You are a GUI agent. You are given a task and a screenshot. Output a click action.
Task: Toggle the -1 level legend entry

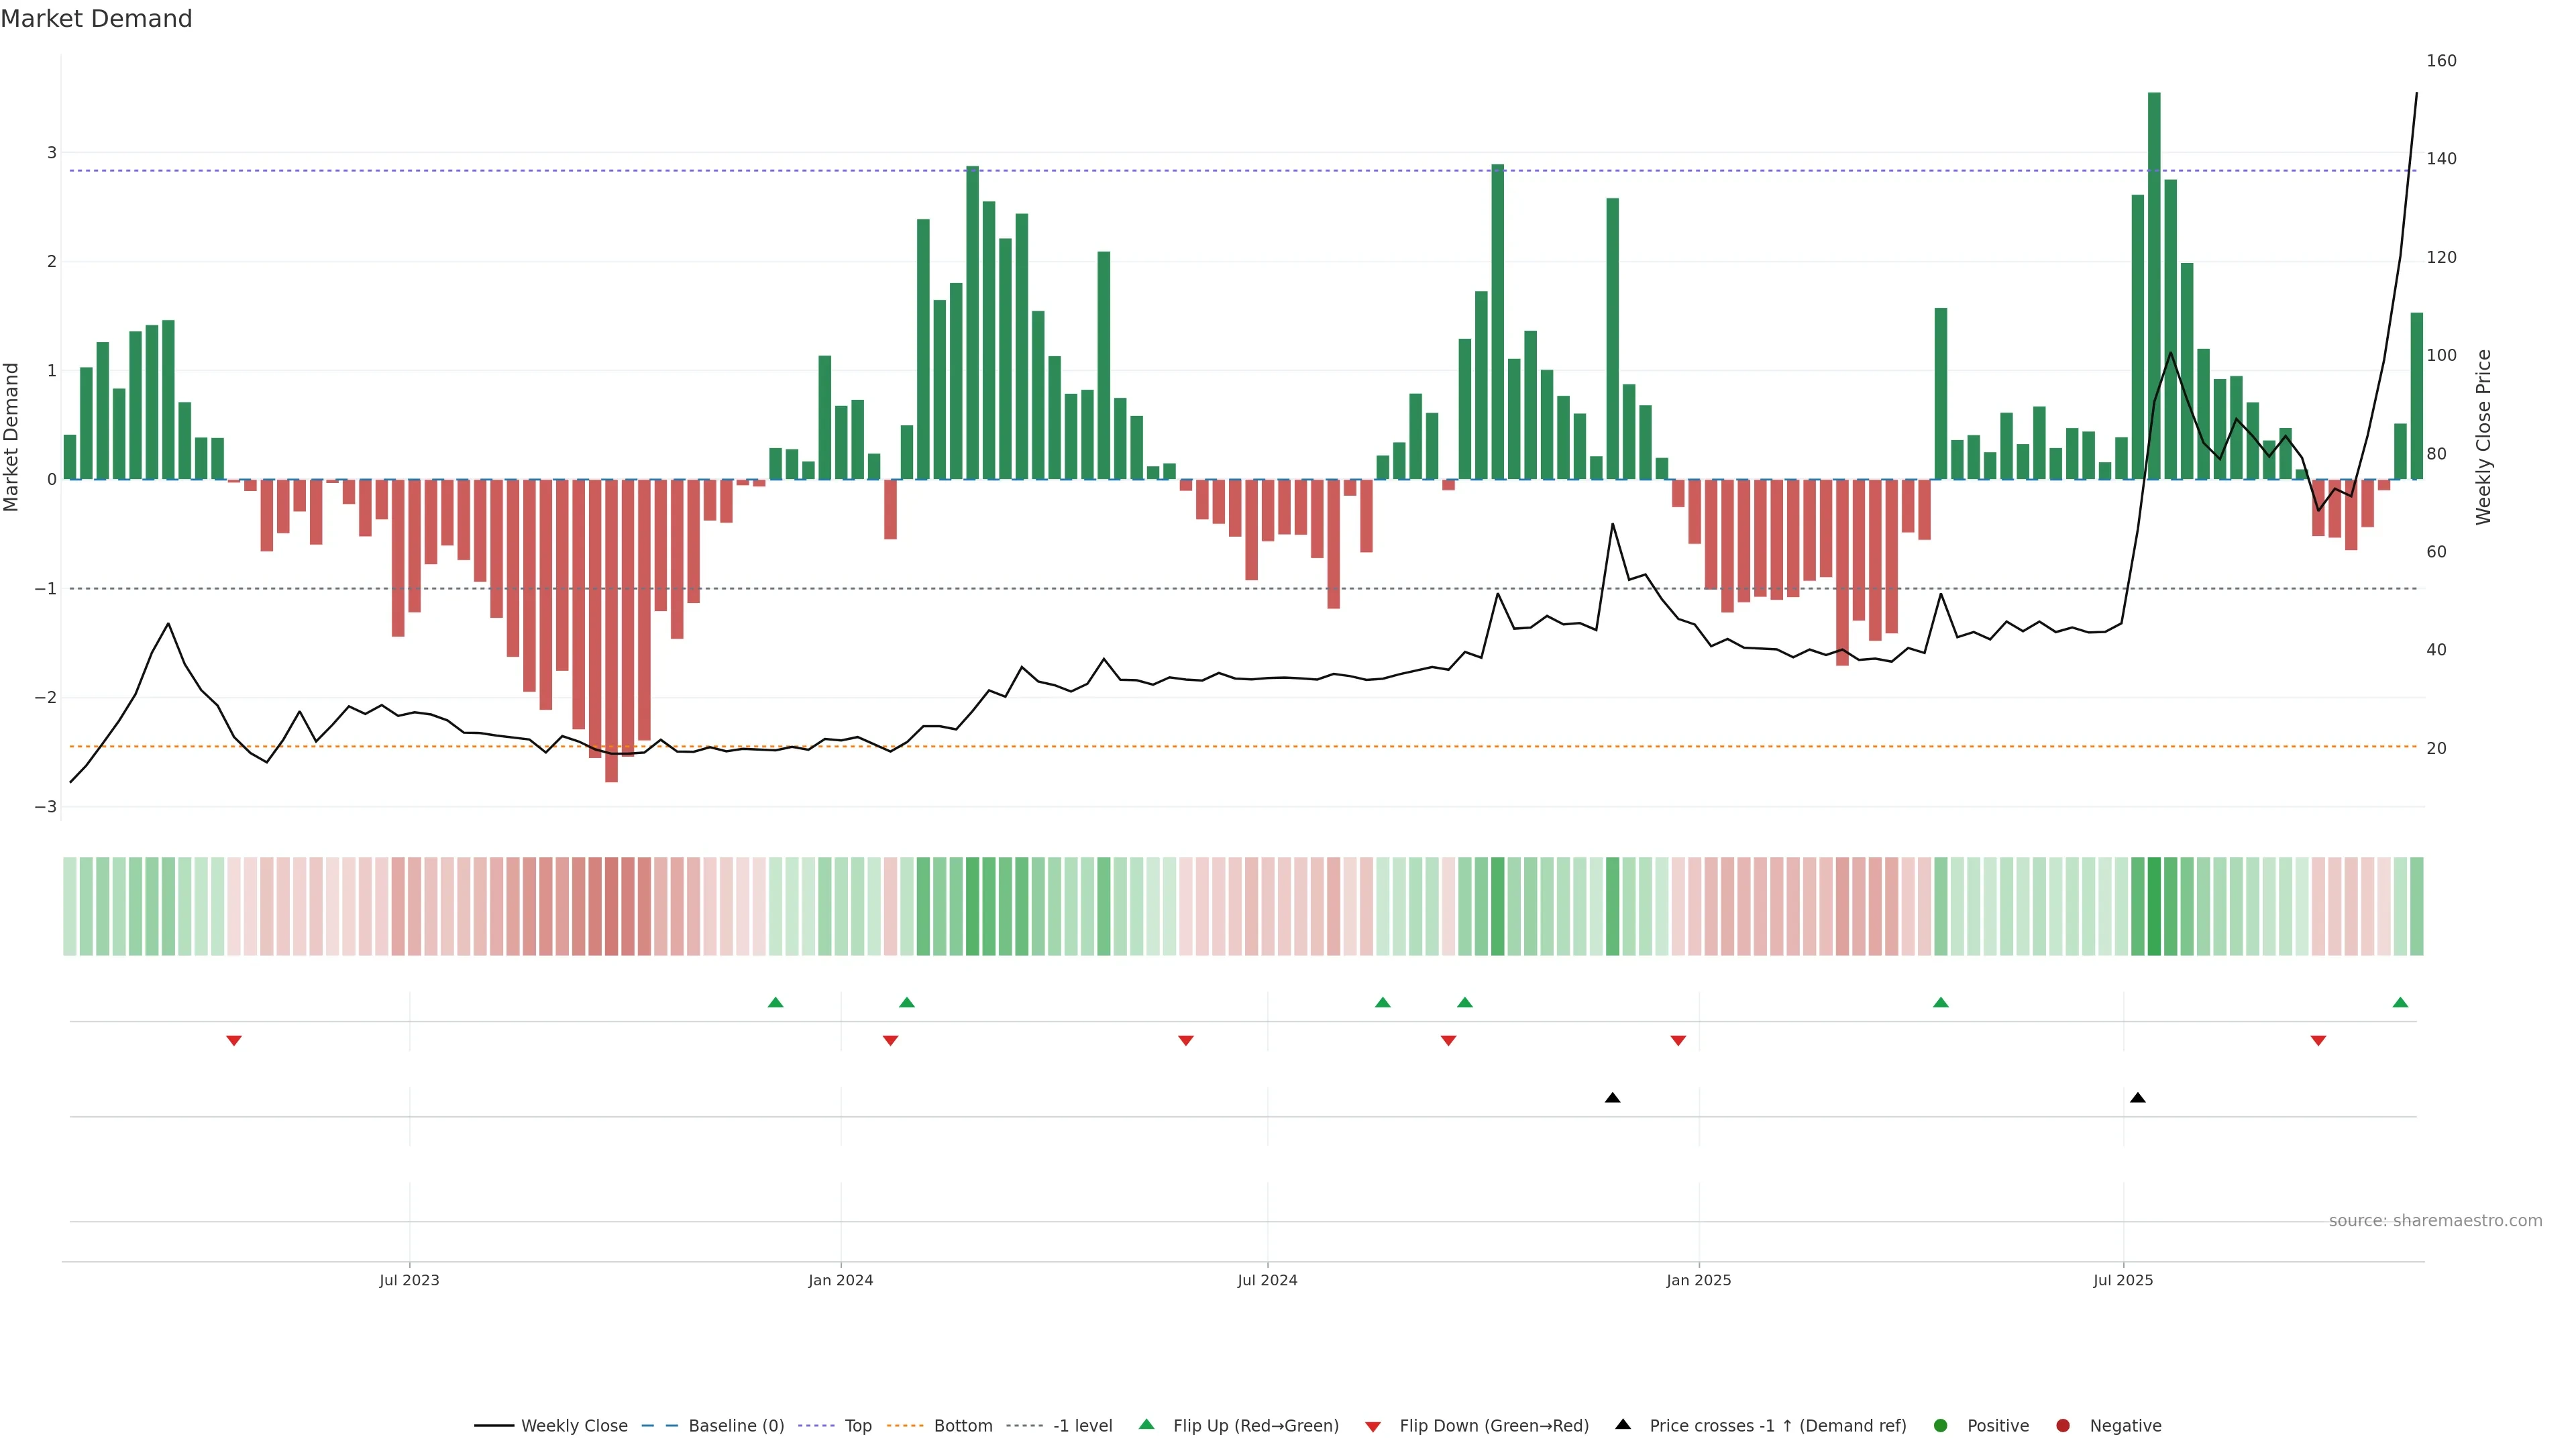(1082, 1426)
